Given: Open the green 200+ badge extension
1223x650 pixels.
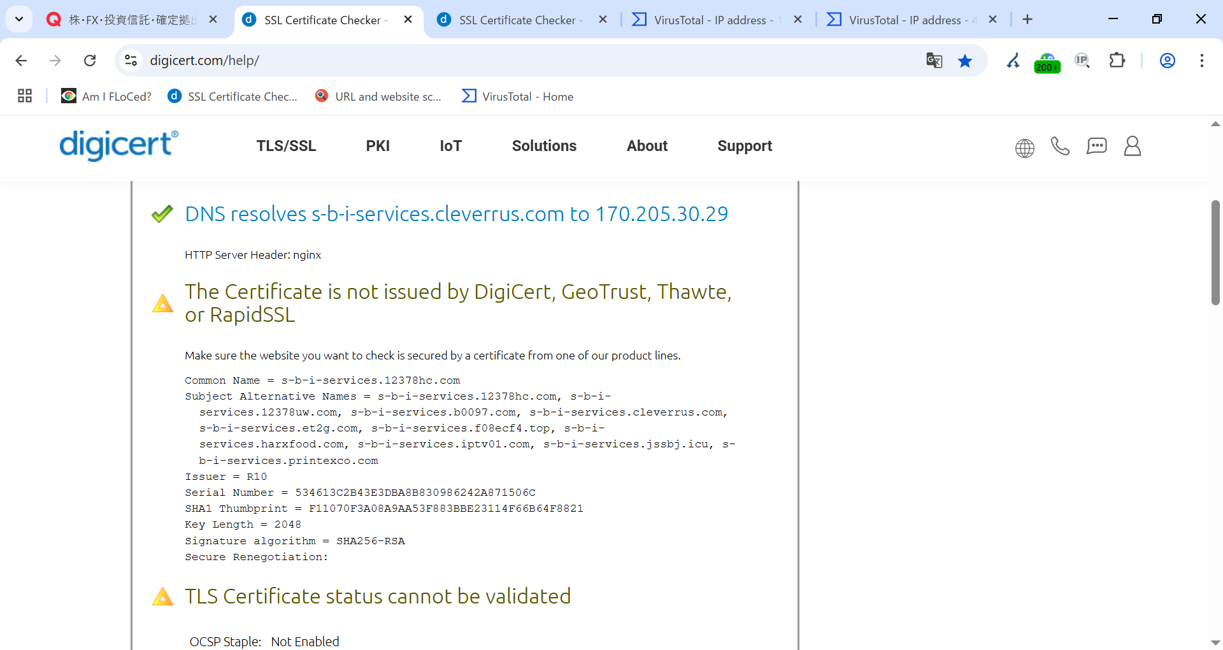Looking at the screenshot, I should pos(1047,62).
